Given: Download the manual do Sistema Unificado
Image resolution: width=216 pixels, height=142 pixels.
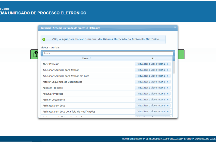Looking at the screenshot, I should pyautogui.click(x=103, y=40).
